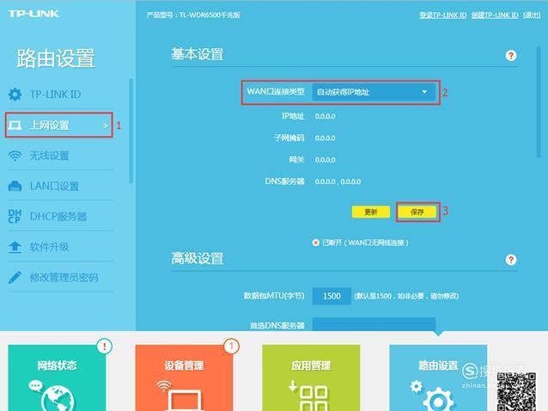The width and height of the screenshot is (548, 411).
Task: Open help for 基本设置 section
Action: 511,55
